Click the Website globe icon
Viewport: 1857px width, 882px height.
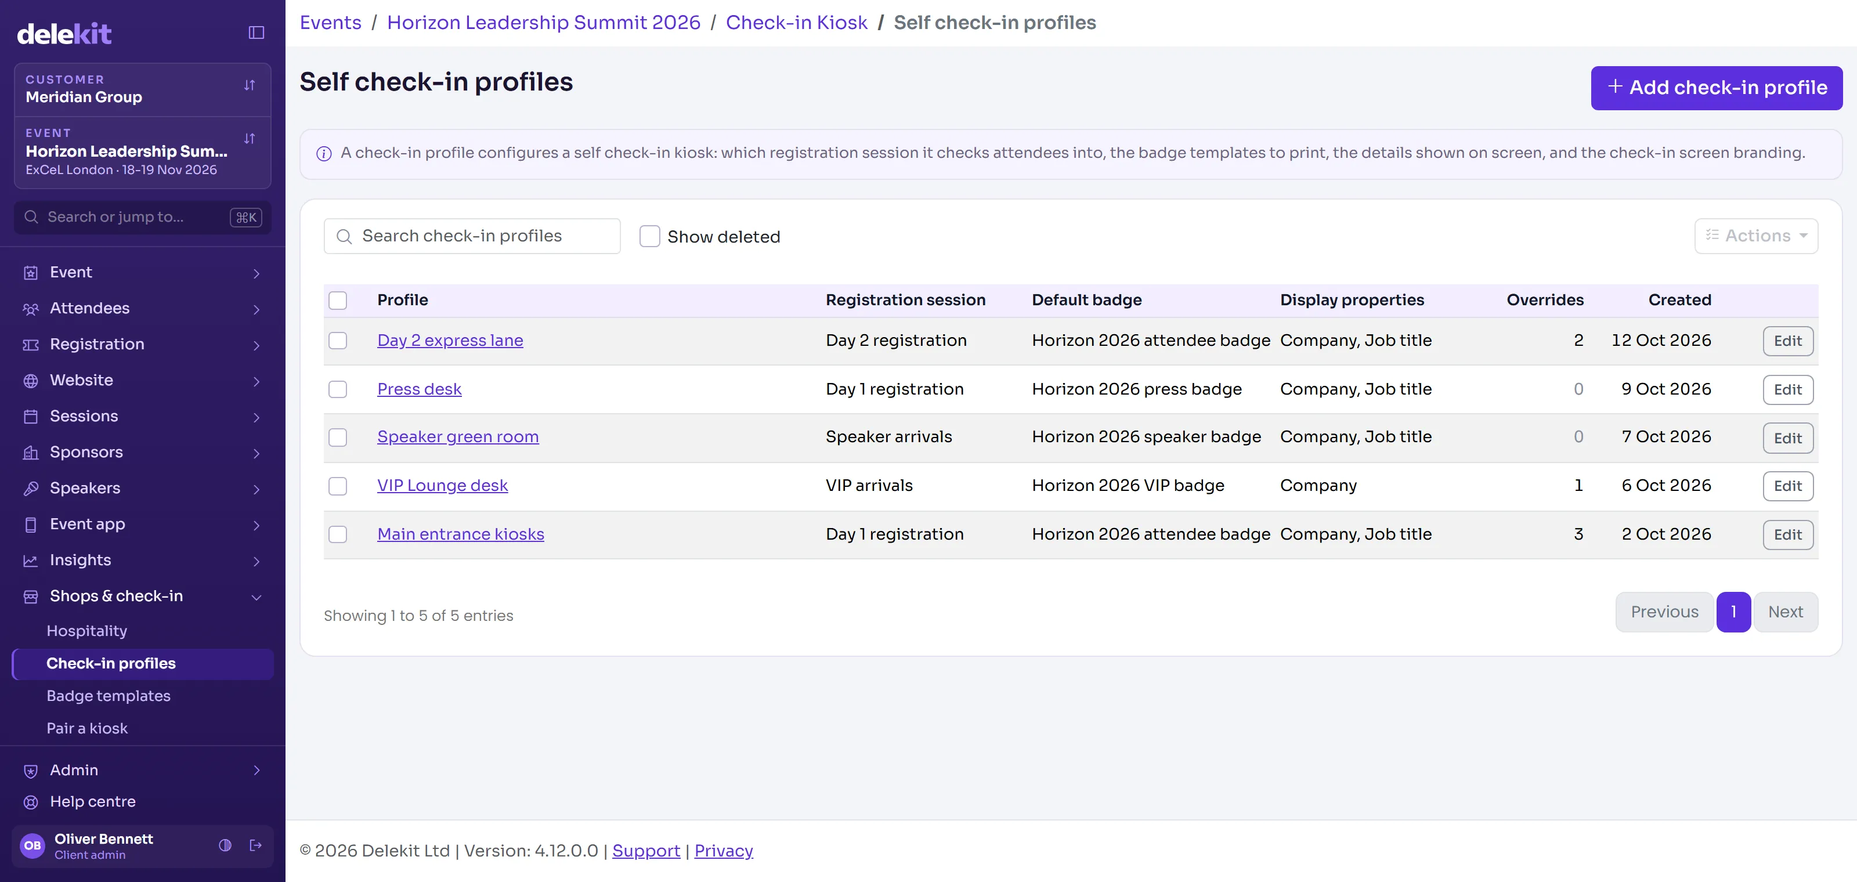click(x=30, y=381)
